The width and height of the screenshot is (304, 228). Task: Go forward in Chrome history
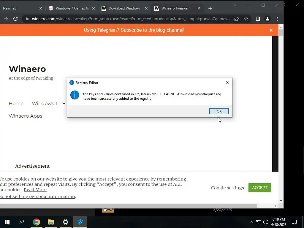click(6, 19)
